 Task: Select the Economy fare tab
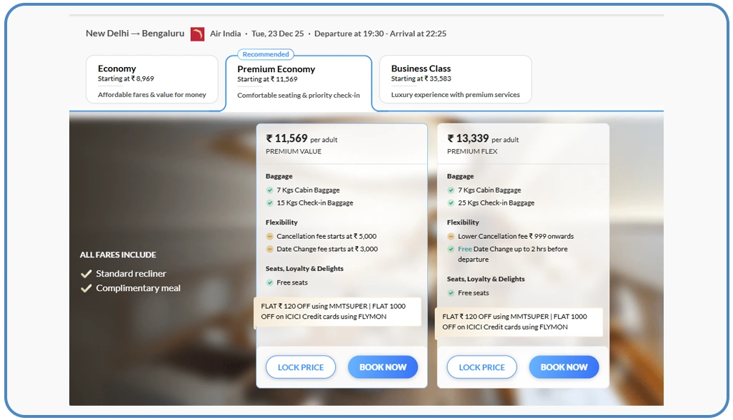[151, 79]
